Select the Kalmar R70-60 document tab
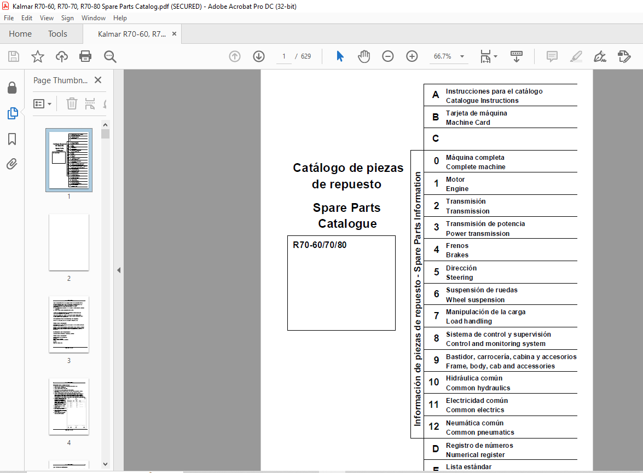This screenshot has height=473, width=643. pos(132,34)
